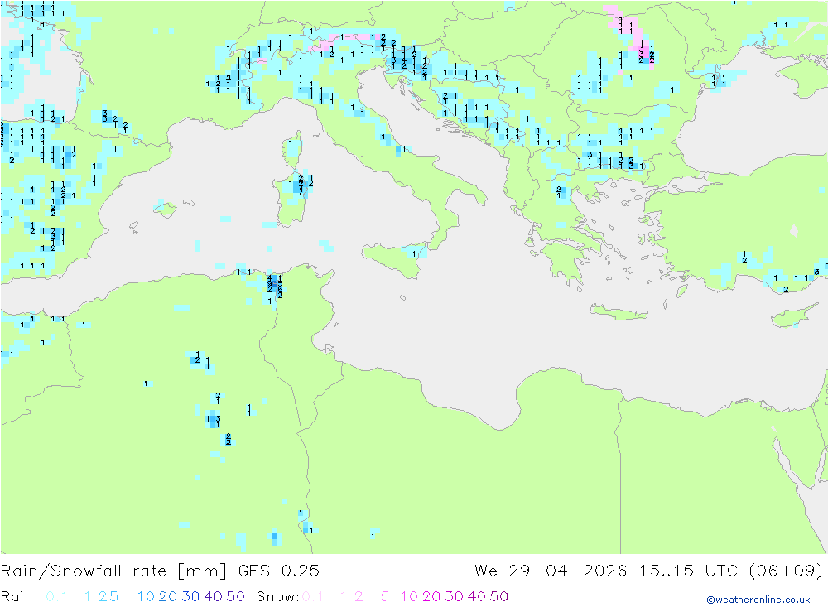Image resolution: width=828 pixels, height=607 pixels.
Task: Click the Rain legend value 0.1
Action: [x=56, y=596]
